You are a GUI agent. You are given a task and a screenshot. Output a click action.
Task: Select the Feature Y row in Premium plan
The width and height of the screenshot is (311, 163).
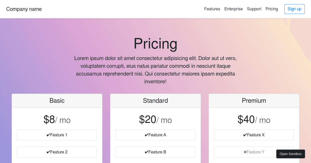(x=254, y=152)
